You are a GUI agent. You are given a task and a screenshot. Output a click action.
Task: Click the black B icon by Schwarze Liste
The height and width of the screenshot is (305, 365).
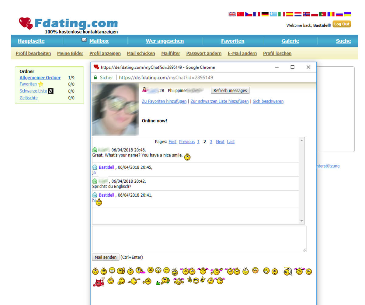50,91
